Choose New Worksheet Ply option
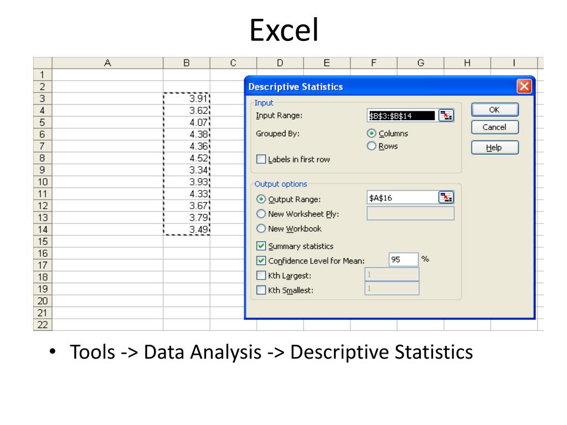 coord(261,214)
